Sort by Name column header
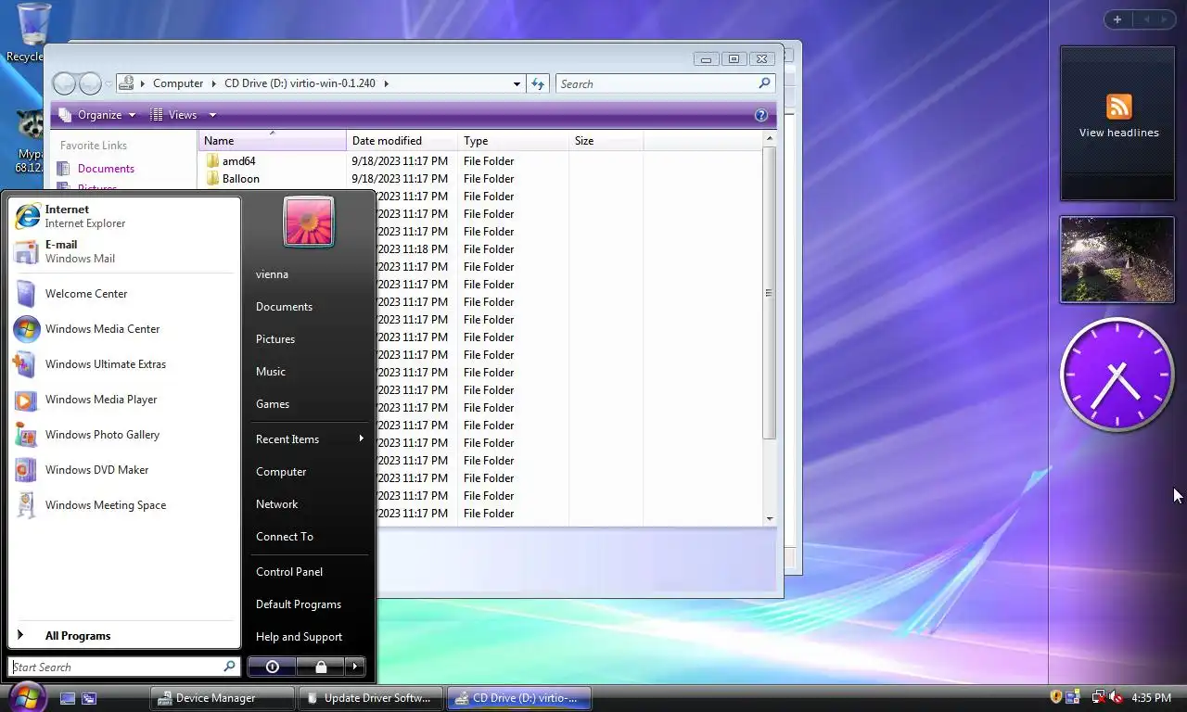The width and height of the screenshot is (1187, 712). coord(273,141)
